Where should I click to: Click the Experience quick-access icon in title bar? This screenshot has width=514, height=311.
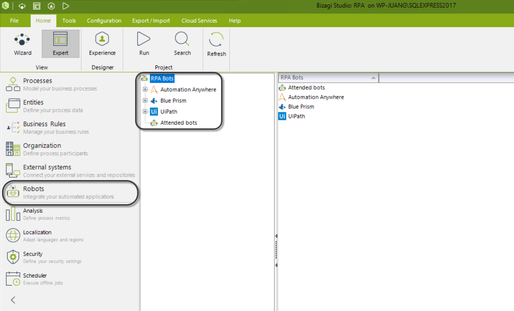tap(51, 6)
